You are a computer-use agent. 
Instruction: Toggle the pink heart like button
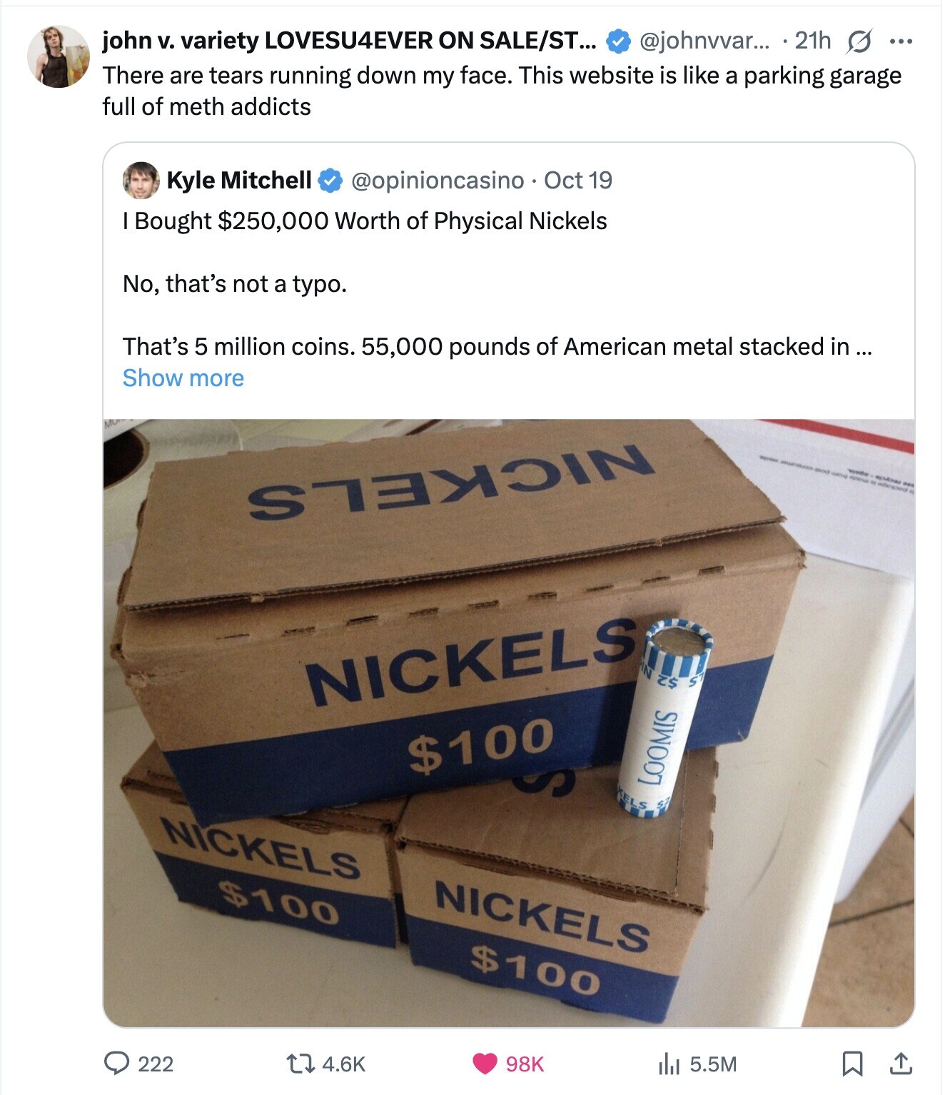(x=485, y=1064)
